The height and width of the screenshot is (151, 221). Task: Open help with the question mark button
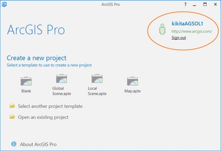(x=185, y=4)
